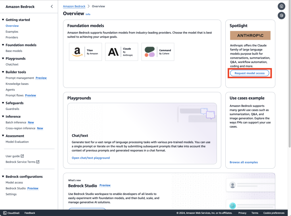Screen dimensions: 291x216
Task: Click the Spotlight card heading
Action: point(238,26)
